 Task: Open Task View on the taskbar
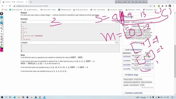tap(10, 97)
